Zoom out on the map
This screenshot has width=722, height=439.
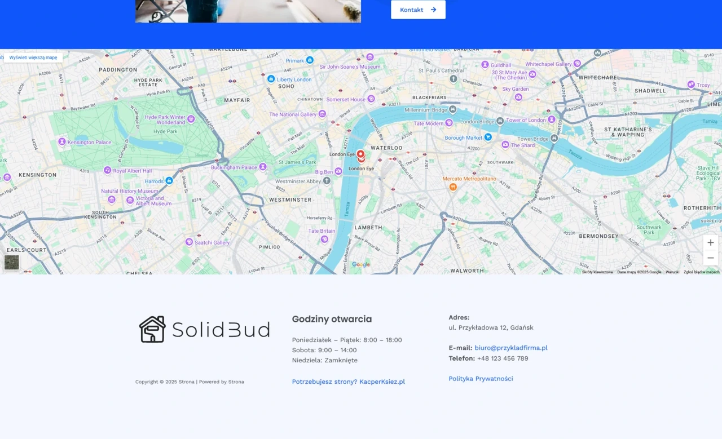(711, 258)
